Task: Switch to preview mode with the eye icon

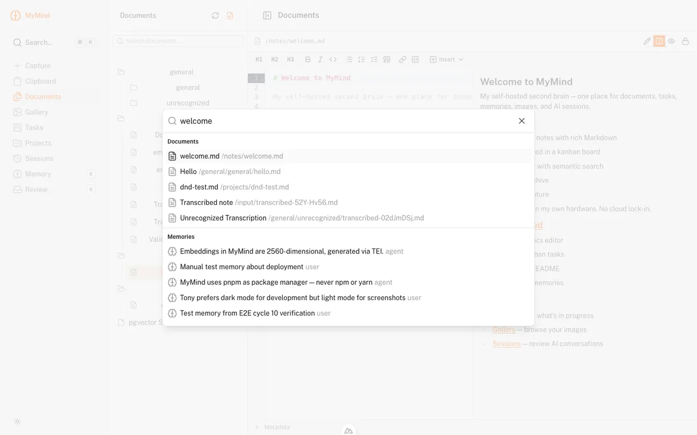Action: 671,41
